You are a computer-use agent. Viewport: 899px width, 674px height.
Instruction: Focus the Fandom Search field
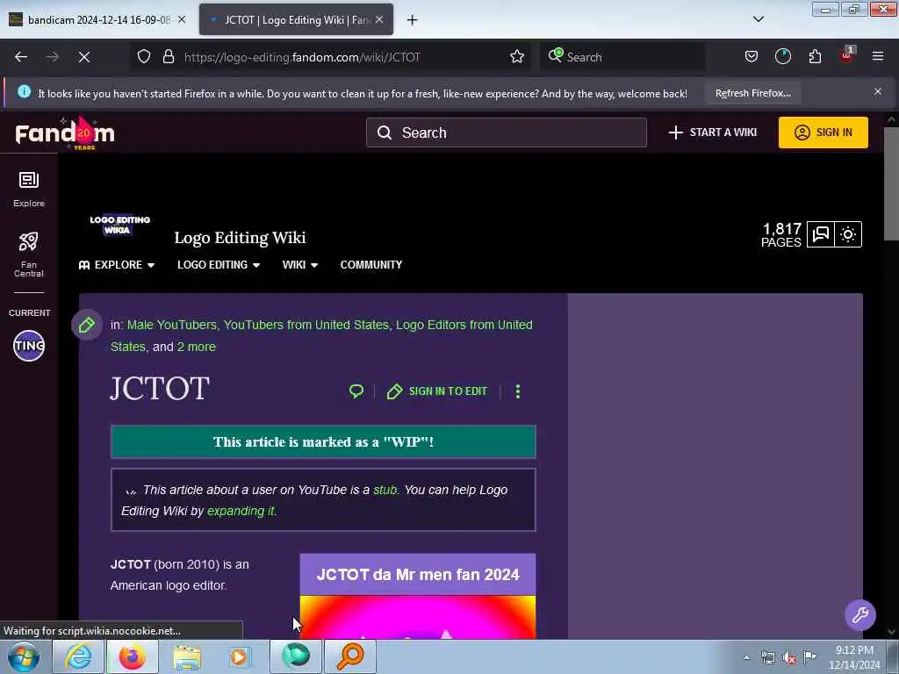click(x=507, y=133)
